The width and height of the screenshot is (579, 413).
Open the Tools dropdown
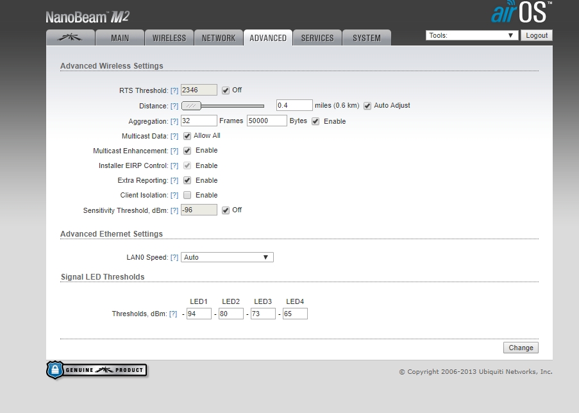coord(471,35)
